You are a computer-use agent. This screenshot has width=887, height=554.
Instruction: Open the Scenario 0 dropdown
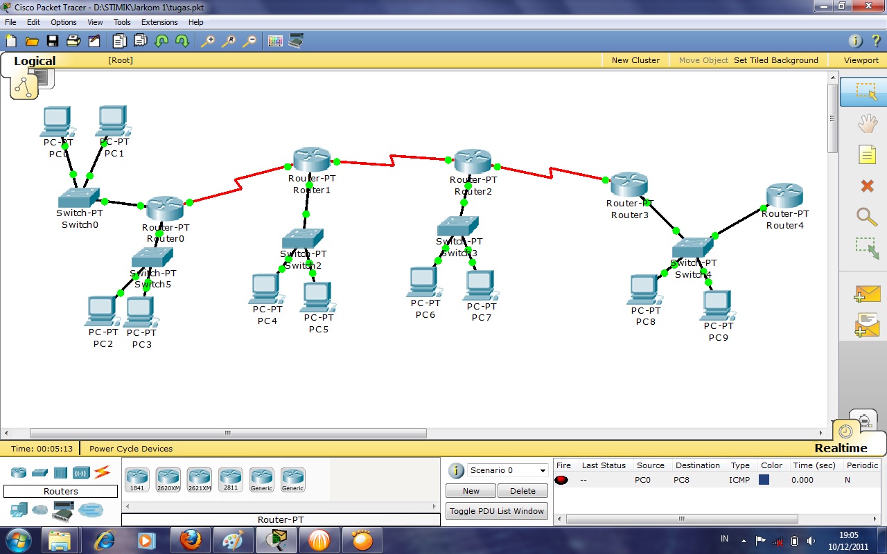click(508, 470)
